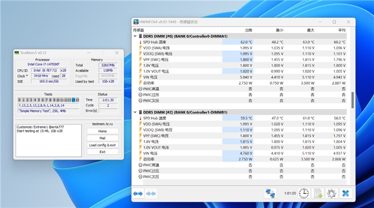Viewport: 374px width, 208px height.
Task: Click the log file save icon
Action: pyautogui.click(x=318, y=193)
